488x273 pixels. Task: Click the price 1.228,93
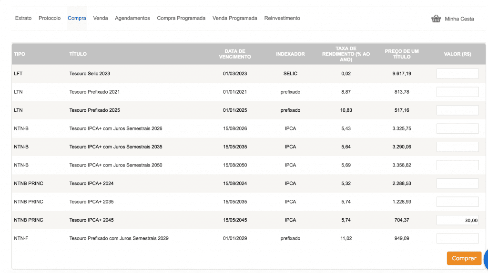tap(401, 202)
